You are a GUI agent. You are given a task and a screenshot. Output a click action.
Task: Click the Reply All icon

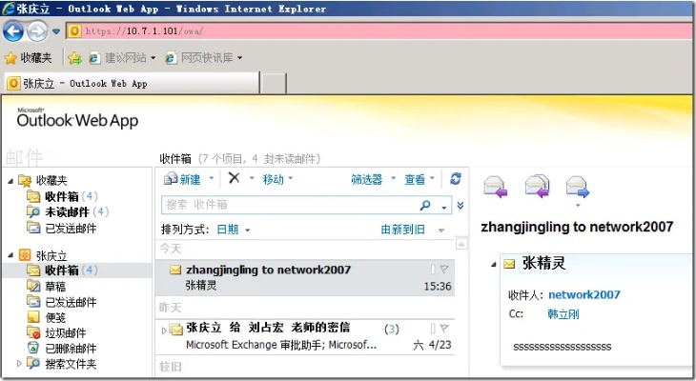coord(537,187)
